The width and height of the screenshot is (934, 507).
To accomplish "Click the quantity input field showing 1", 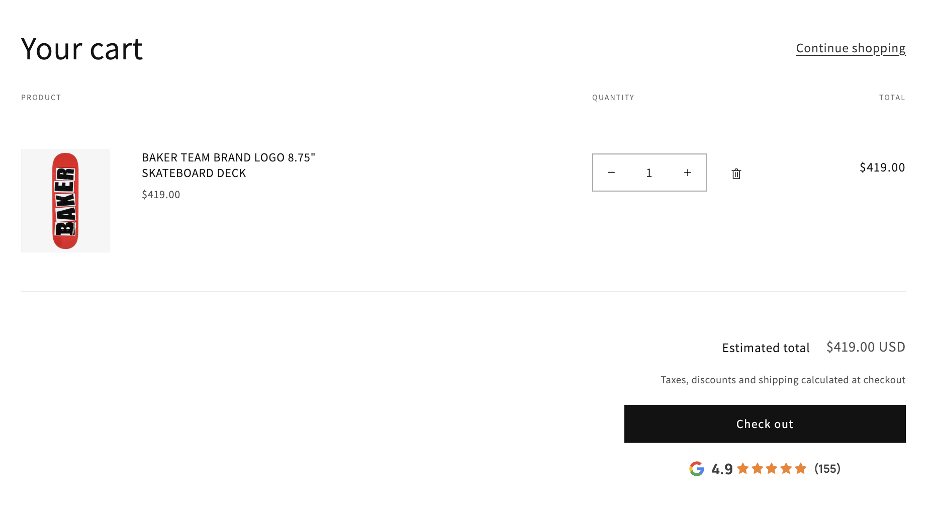I will (649, 173).
